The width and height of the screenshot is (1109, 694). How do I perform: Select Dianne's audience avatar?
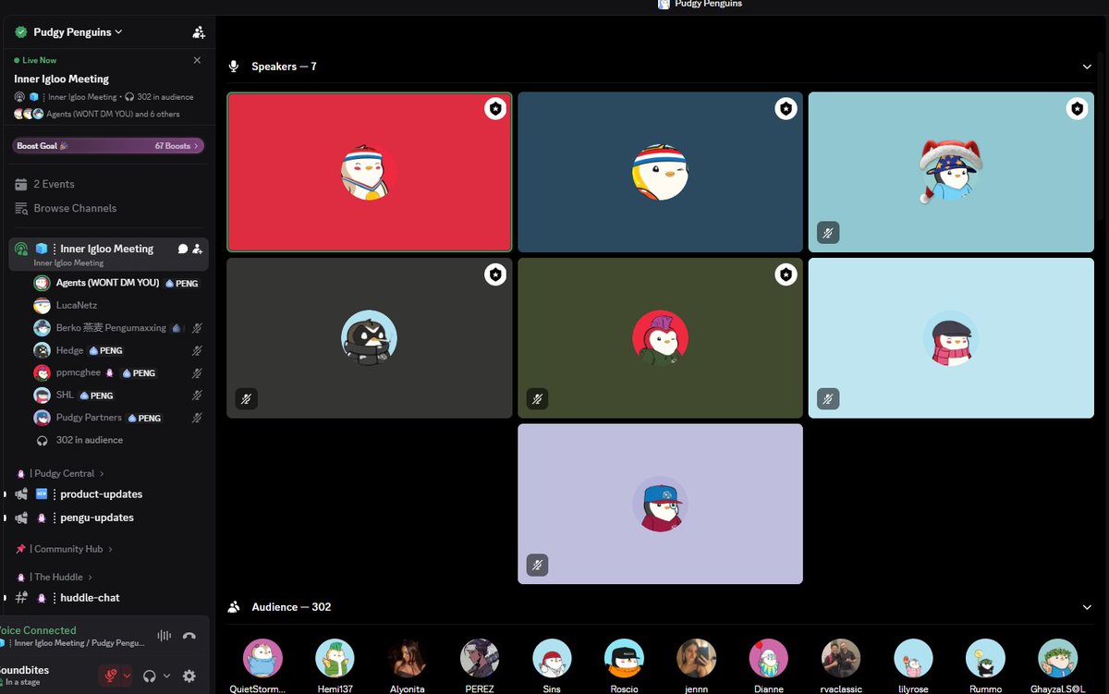click(768, 658)
